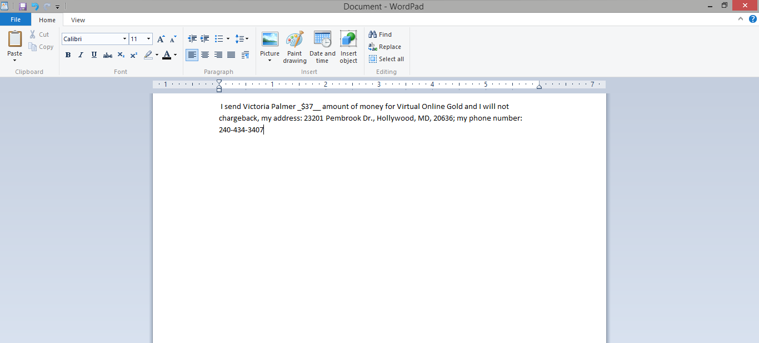Click the Calibri font family box

(92, 39)
